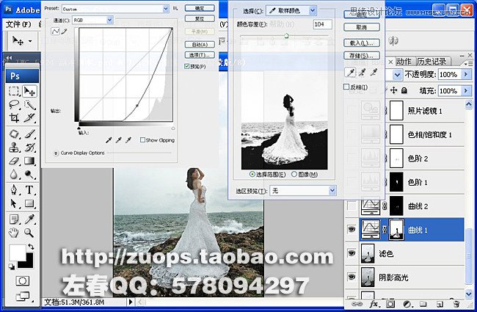
Task: Open the 文件(F) menu
Action: point(18,24)
